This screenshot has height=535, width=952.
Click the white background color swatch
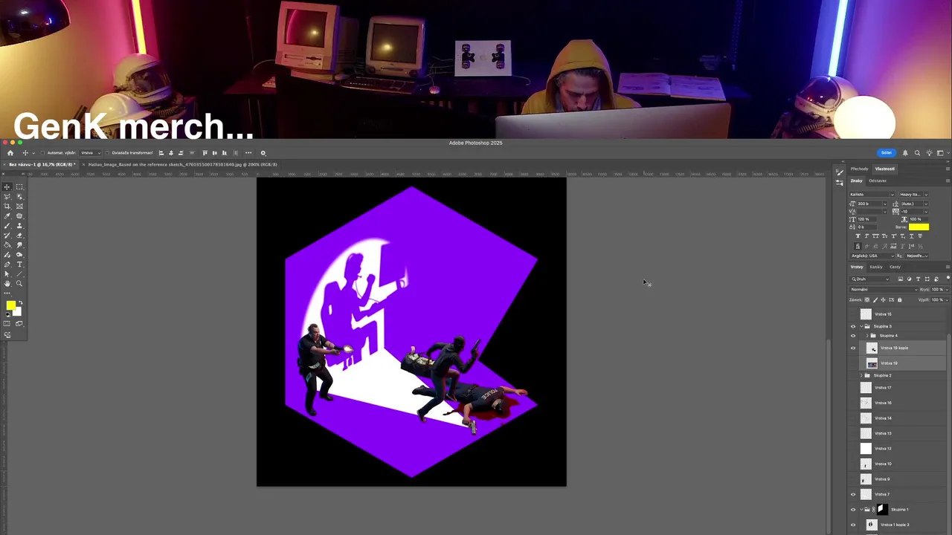(x=19, y=311)
